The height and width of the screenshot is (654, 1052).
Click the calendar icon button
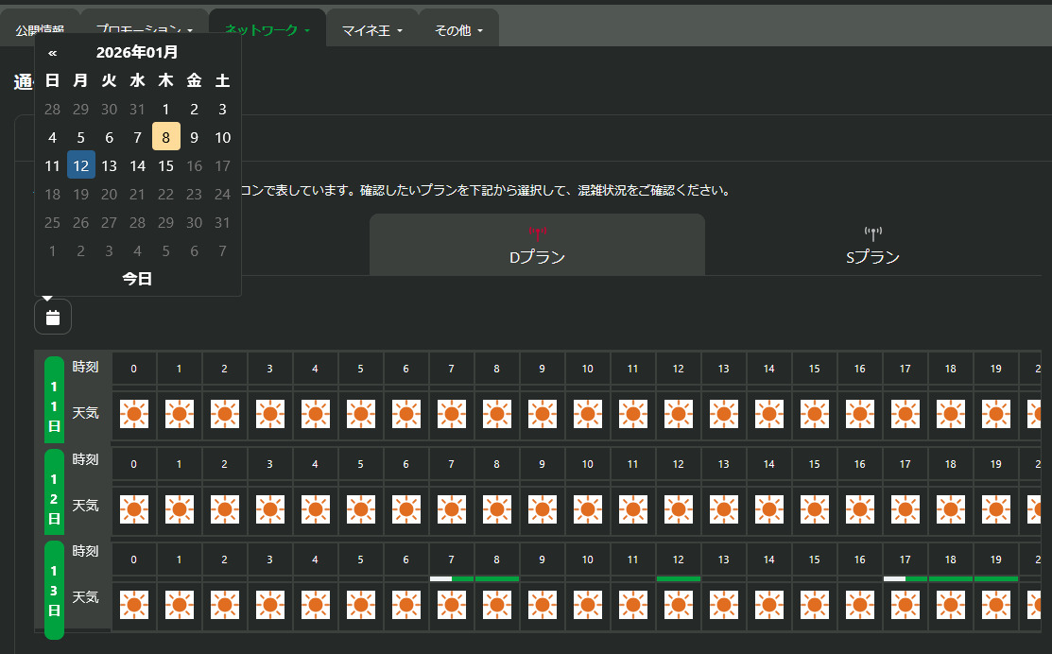53,317
